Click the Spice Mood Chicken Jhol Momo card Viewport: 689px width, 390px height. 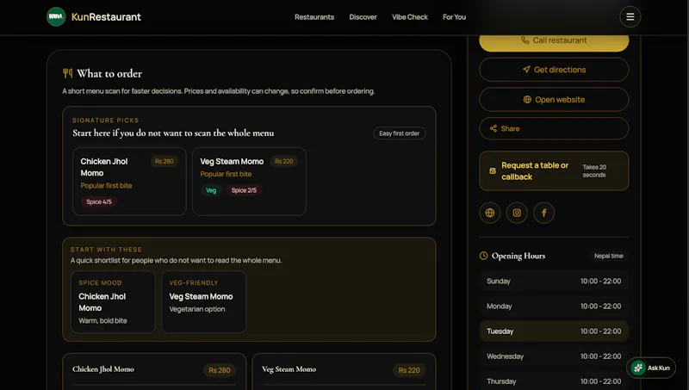coord(113,301)
